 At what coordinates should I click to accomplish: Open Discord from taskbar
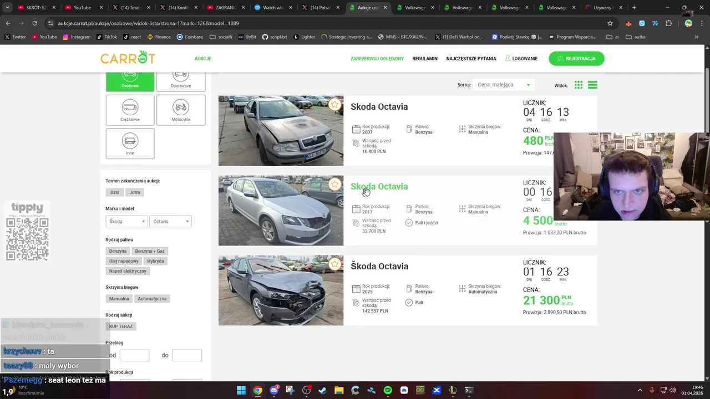[x=274, y=390]
